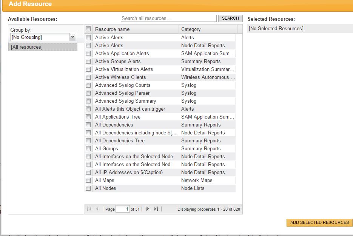Select Advanced Syslog Counts resource name
The image size is (353, 236).
[x=123, y=85]
